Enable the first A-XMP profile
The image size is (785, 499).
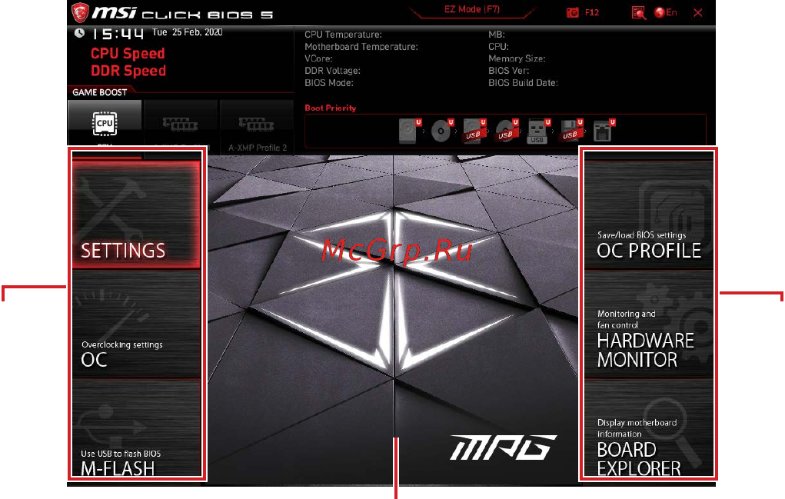click(x=180, y=125)
